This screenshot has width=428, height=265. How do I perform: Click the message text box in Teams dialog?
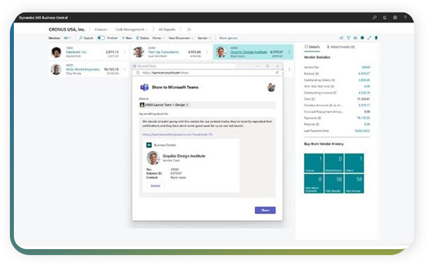(x=203, y=126)
